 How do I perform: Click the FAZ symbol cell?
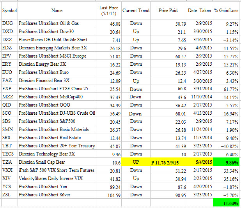9,80
